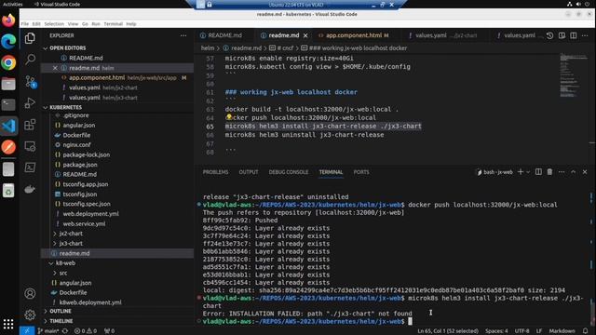
Task: Click errors and warnings count in status bar
Action: pos(86,331)
